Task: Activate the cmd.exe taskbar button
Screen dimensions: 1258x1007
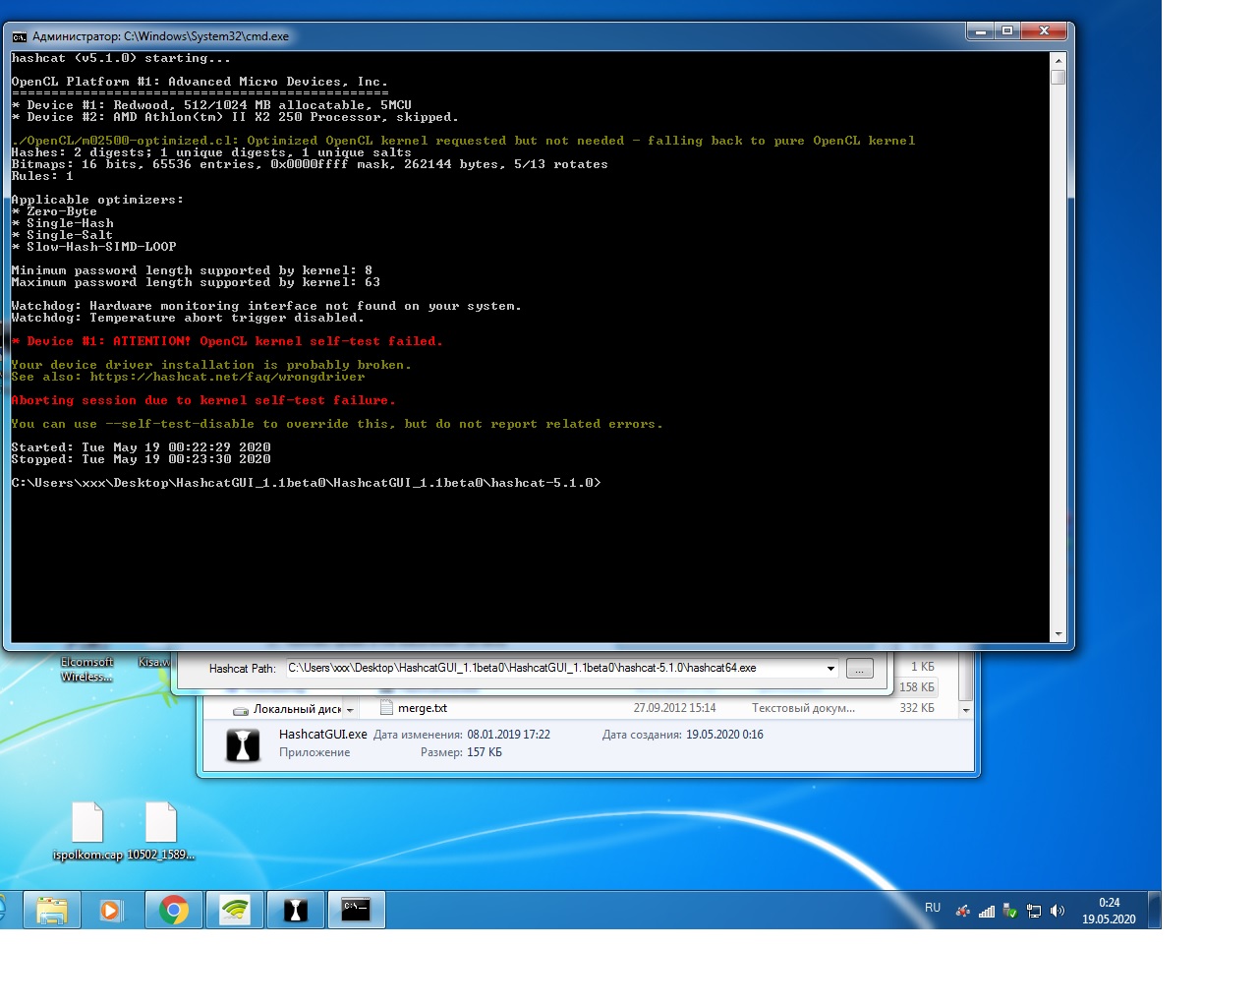Action: pos(356,910)
